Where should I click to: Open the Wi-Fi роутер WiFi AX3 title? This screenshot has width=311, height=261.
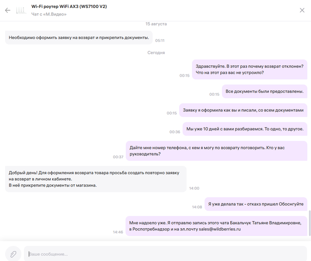point(69,7)
